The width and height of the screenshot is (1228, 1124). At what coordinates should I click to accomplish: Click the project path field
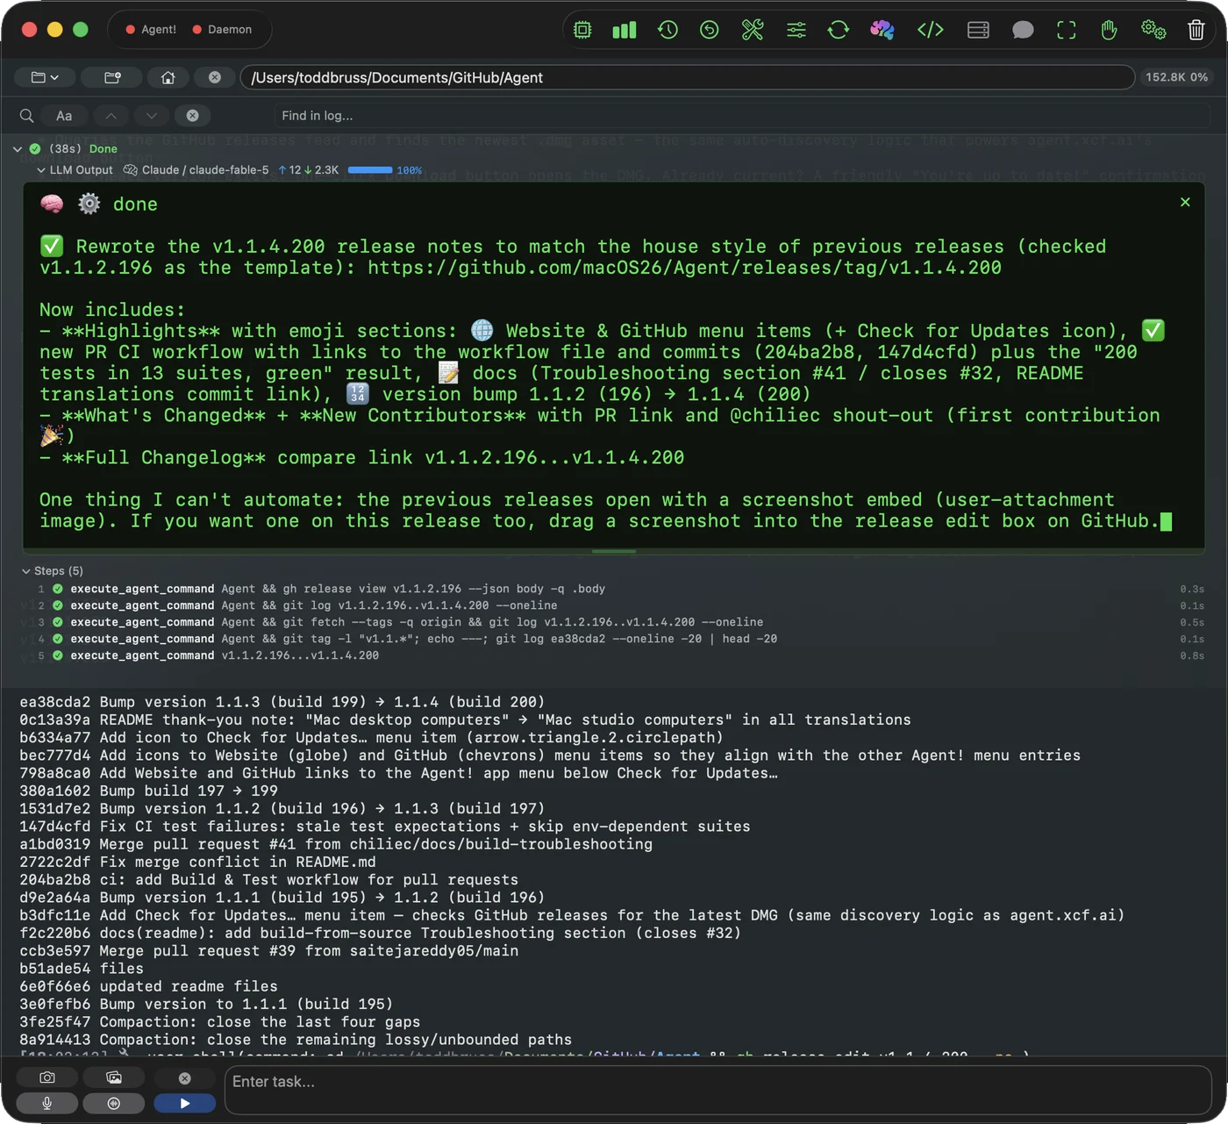pos(688,77)
